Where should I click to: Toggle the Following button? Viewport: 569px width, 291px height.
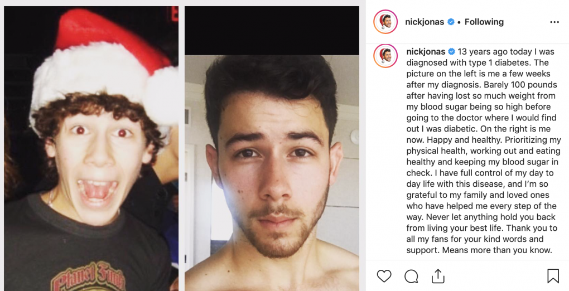click(x=484, y=22)
